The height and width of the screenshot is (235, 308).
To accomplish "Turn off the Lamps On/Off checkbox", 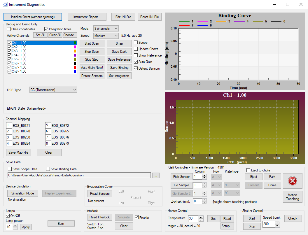I will [8, 215].
